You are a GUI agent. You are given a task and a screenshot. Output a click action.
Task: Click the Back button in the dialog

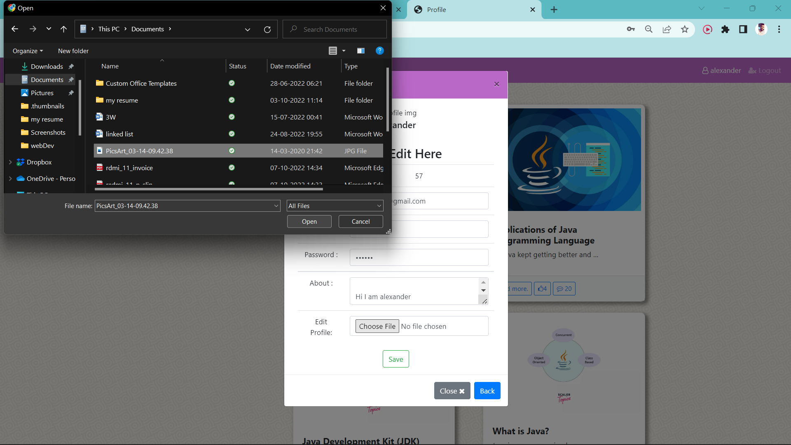[487, 390]
